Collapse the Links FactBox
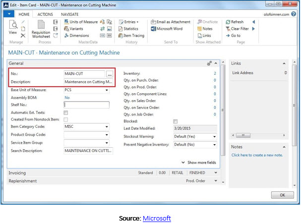 [284, 63]
